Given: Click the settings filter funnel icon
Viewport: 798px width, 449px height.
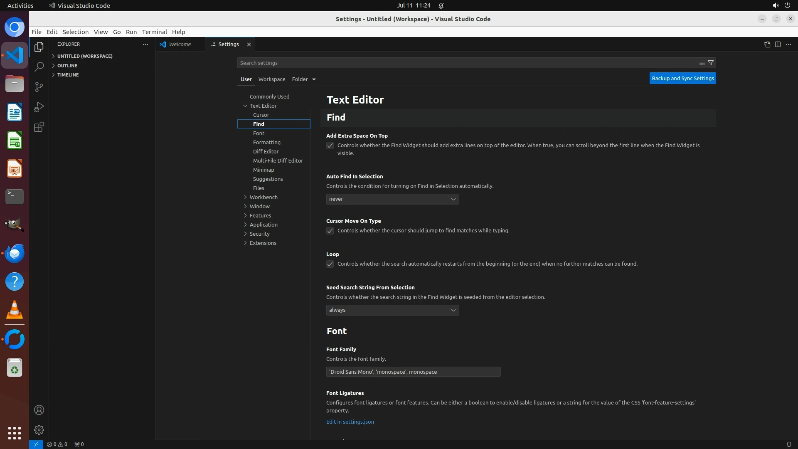Looking at the screenshot, I should (711, 63).
